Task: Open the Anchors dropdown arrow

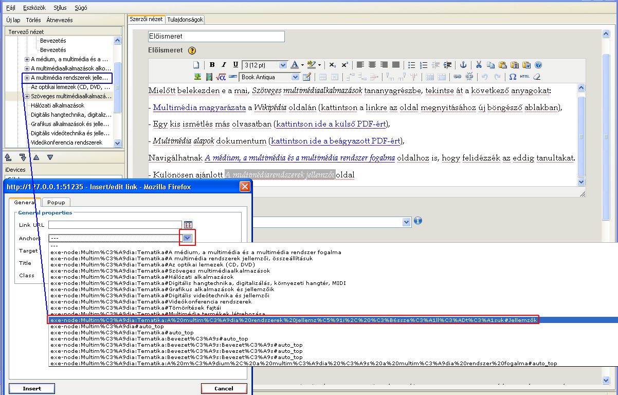Action: tap(187, 238)
